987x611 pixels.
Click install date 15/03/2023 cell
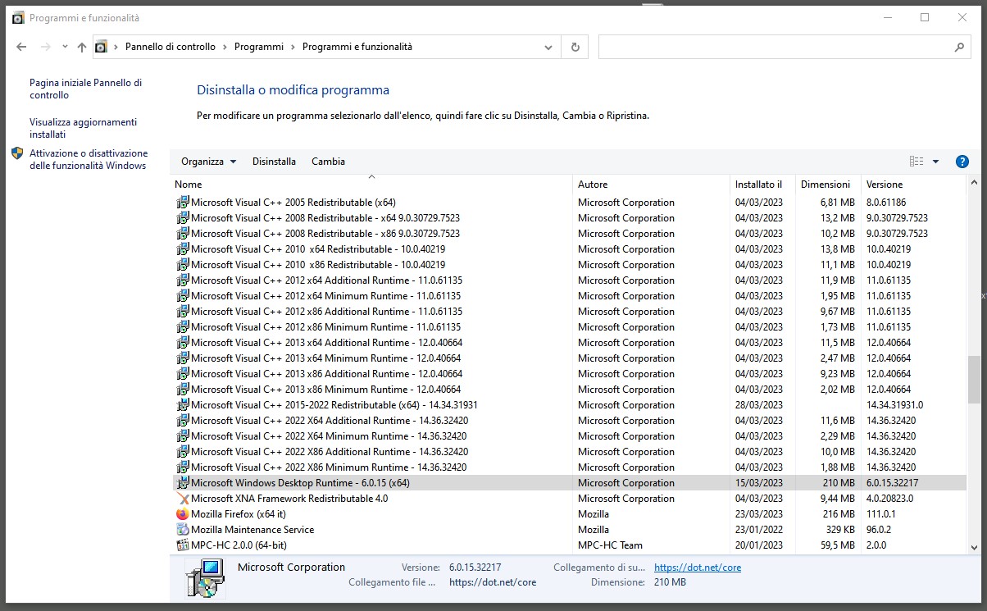[x=759, y=483]
